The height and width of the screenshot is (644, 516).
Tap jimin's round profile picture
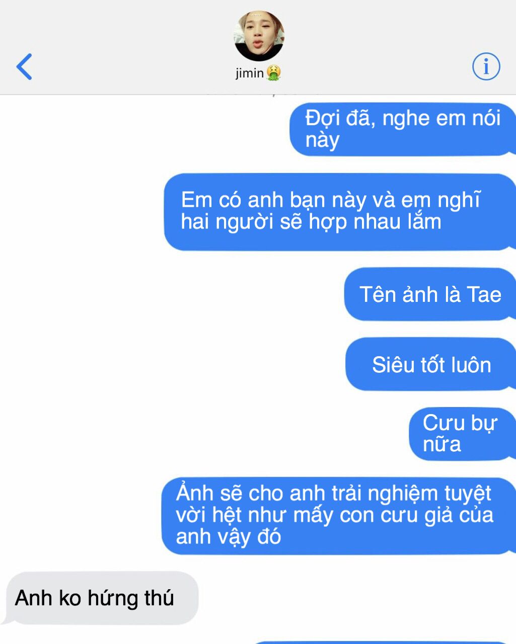(x=259, y=36)
